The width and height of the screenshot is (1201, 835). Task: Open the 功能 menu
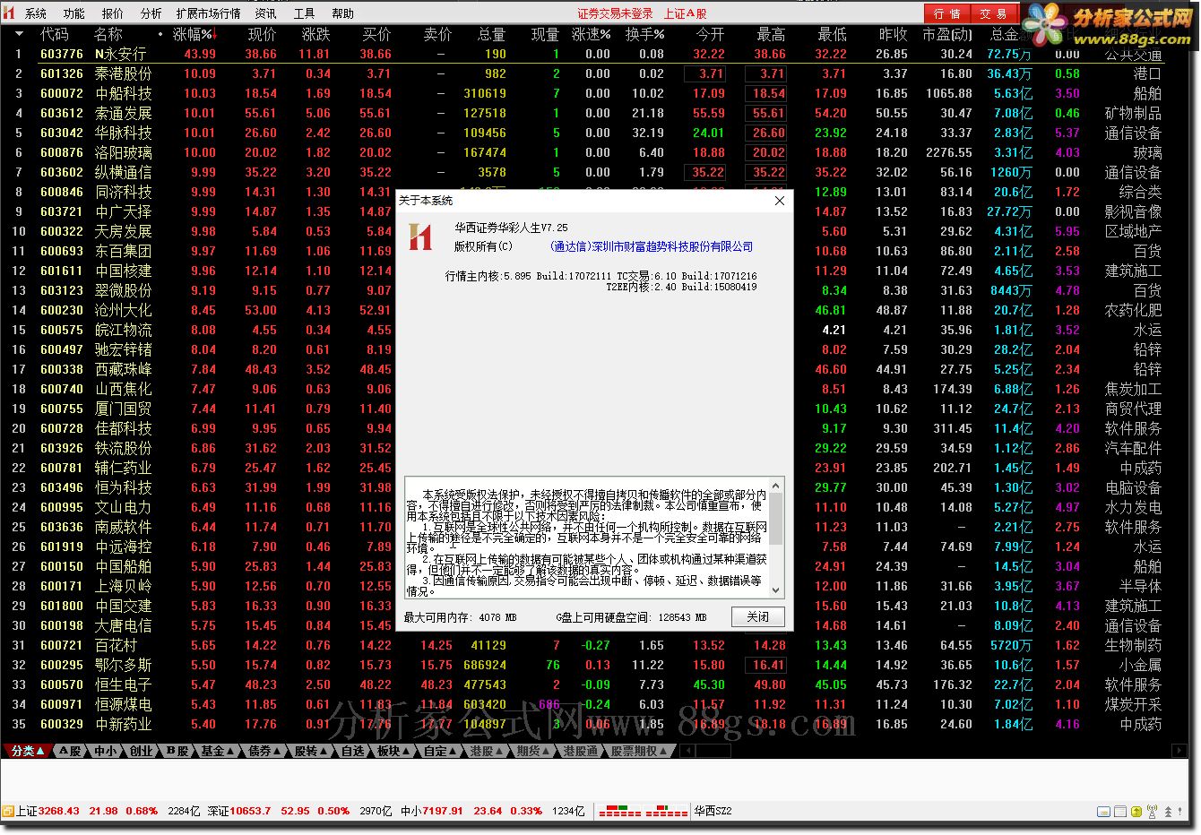pyautogui.click(x=73, y=13)
